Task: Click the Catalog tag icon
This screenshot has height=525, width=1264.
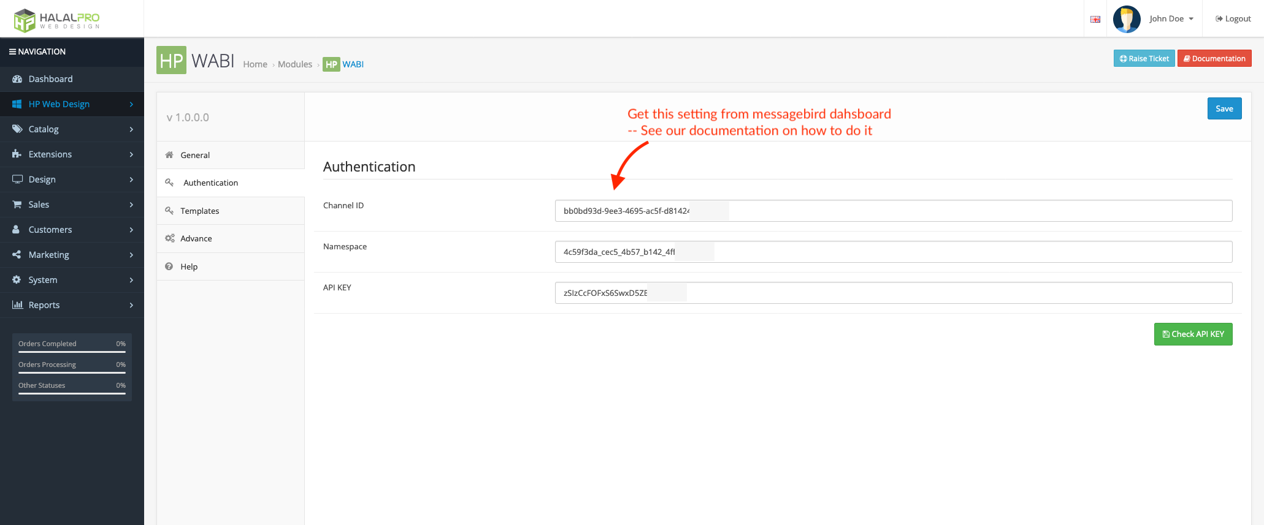Action: pos(17,129)
